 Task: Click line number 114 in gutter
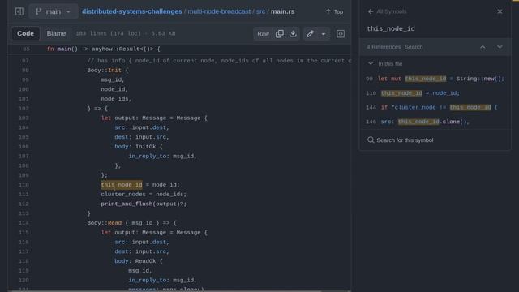click(24, 223)
